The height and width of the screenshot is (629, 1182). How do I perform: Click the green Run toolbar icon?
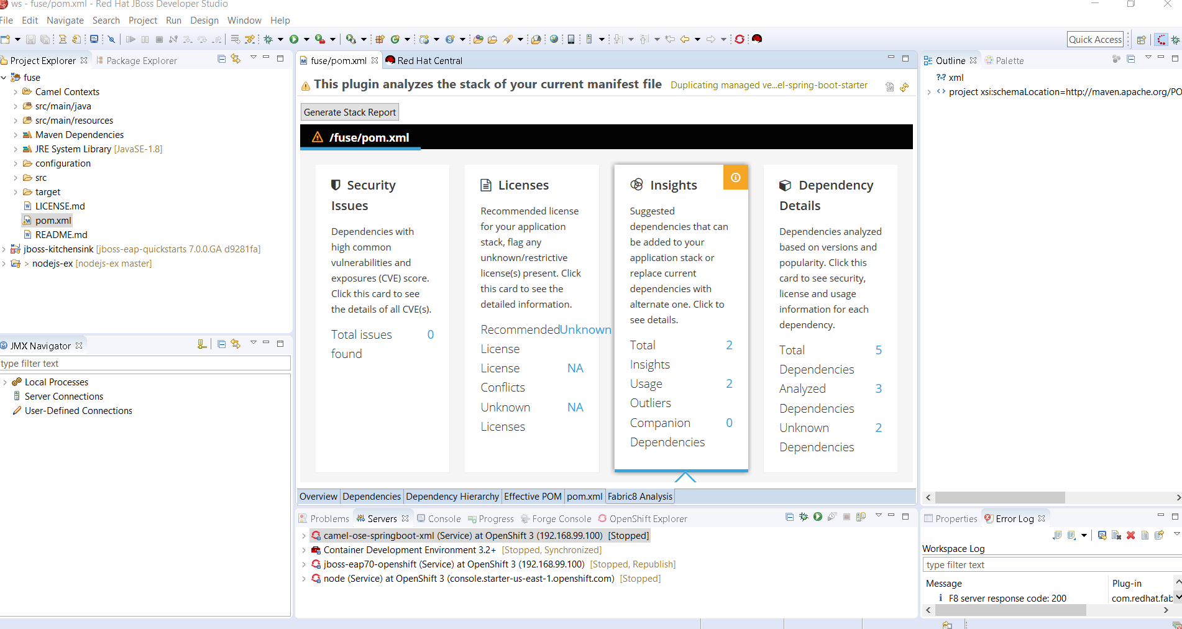point(294,39)
